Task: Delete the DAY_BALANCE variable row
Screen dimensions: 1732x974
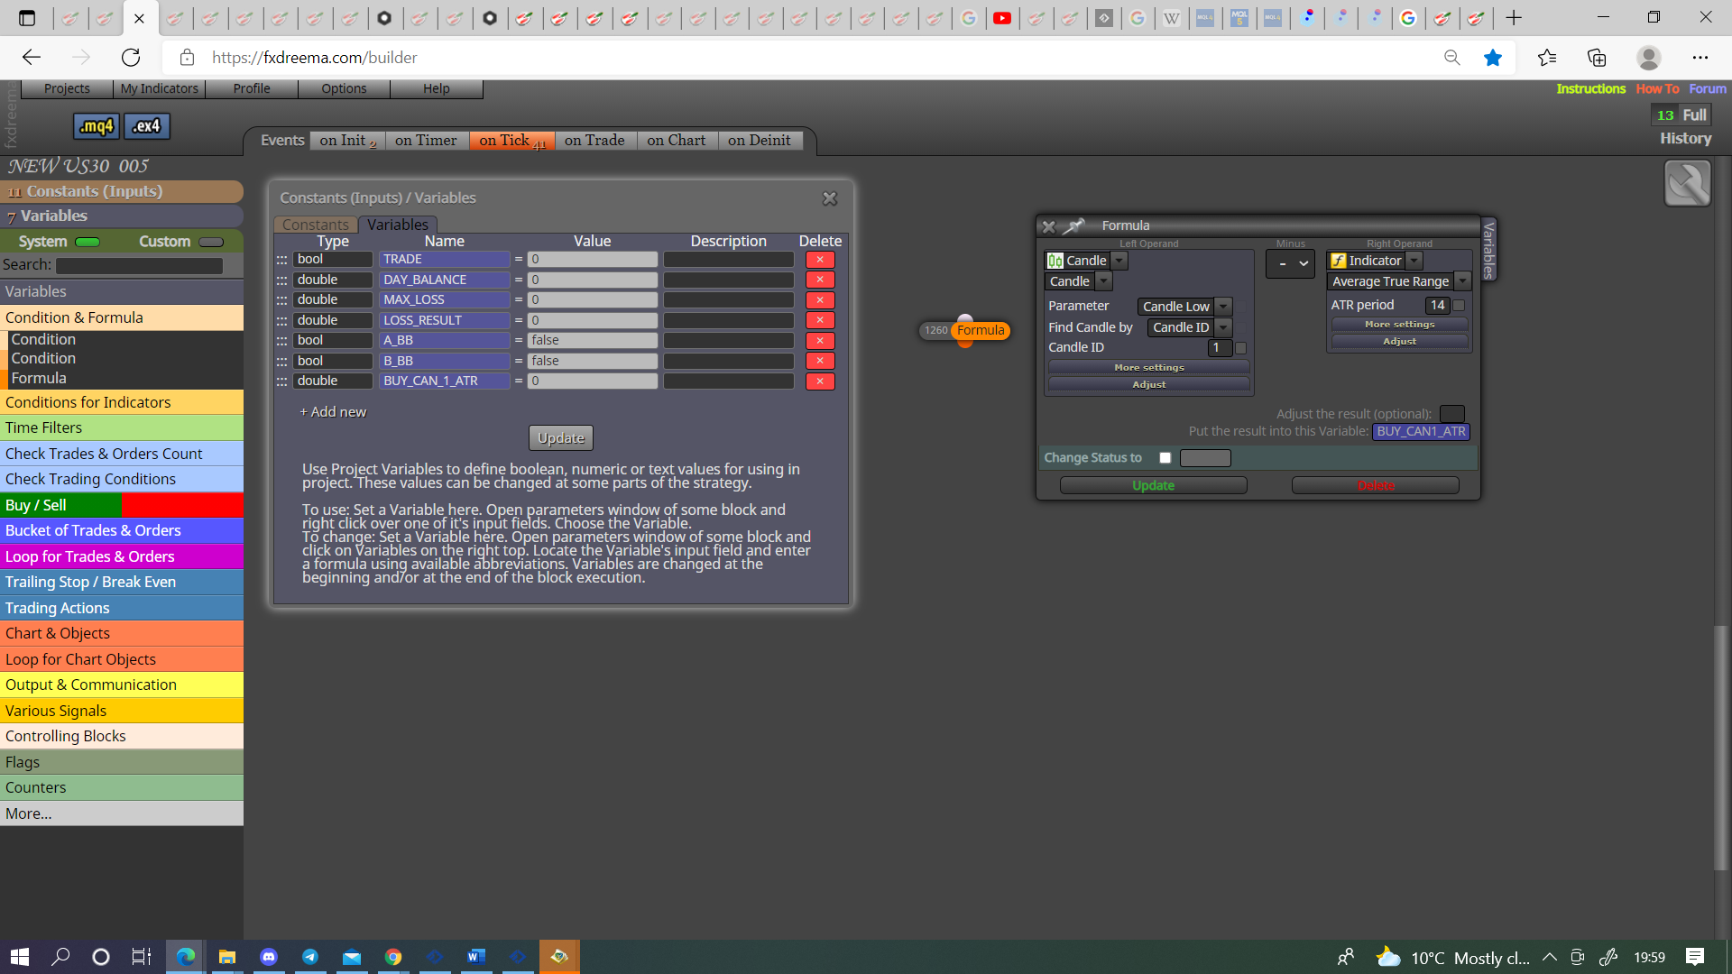Action: tap(820, 280)
